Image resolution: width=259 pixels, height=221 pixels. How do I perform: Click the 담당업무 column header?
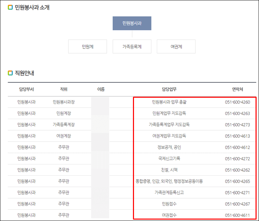[x=169, y=89]
